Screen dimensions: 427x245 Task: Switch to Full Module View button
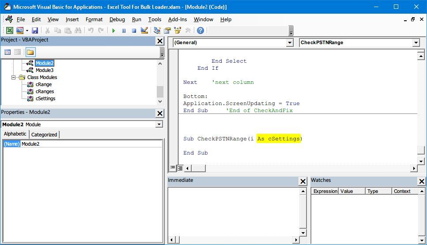[180, 168]
